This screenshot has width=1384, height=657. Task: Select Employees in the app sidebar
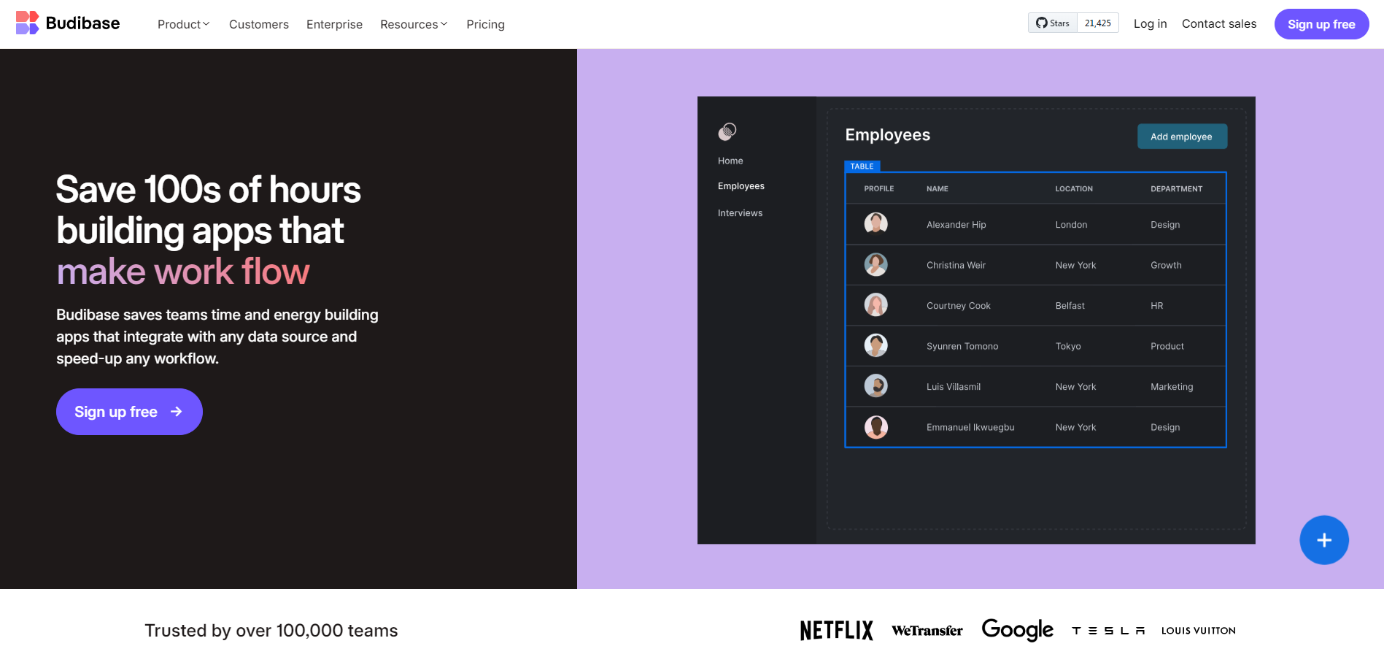pyautogui.click(x=741, y=186)
